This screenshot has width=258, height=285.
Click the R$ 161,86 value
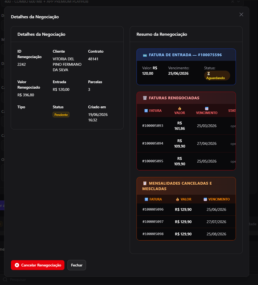point(180,126)
